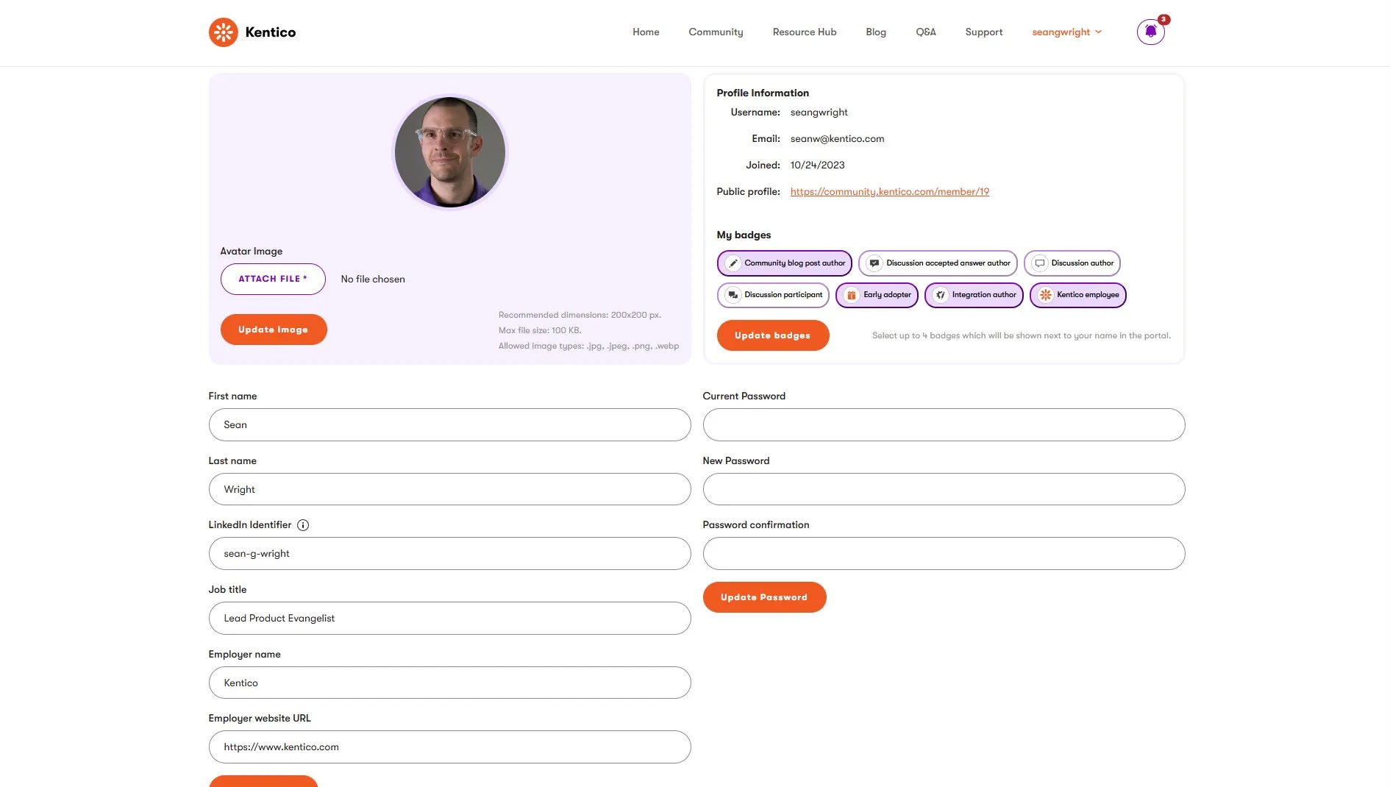Focus the Employer website URL field
This screenshot has height=787, width=1390.
[x=450, y=747]
